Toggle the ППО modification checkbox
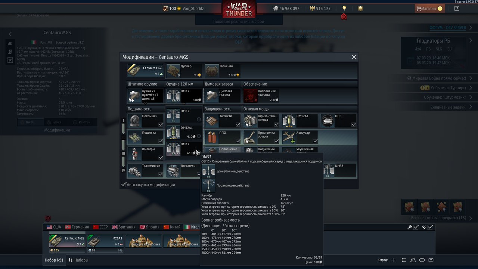The height and width of the screenshot is (269, 478). point(238,141)
